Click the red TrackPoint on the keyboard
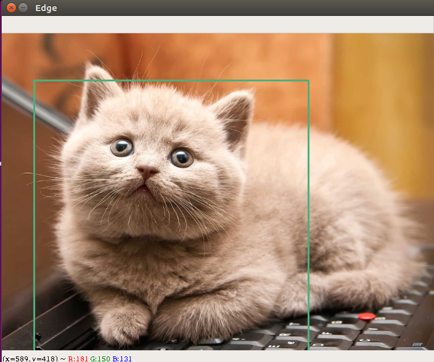Image resolution: width=434 pixels, height=362 pixels. coord(367,316)
